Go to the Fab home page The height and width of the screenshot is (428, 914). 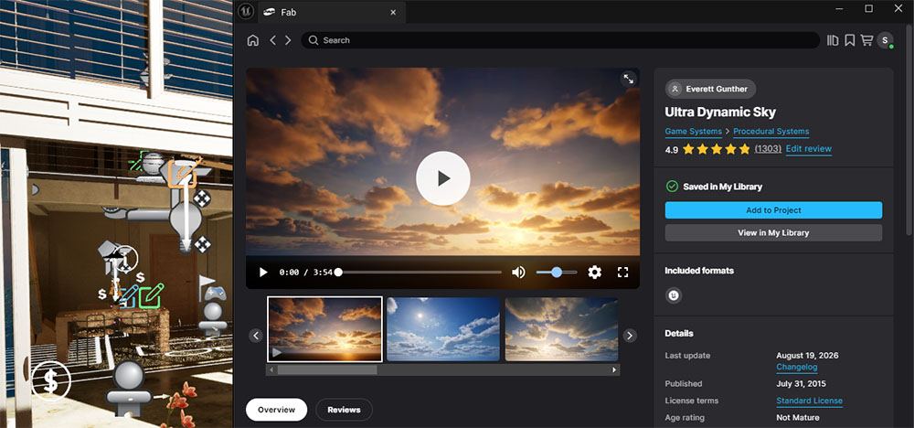coord(253,40)
